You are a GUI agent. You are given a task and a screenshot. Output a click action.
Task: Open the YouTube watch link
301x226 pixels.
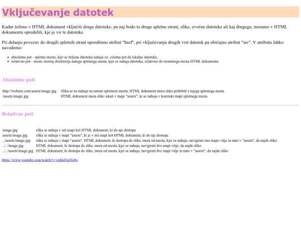40,160
